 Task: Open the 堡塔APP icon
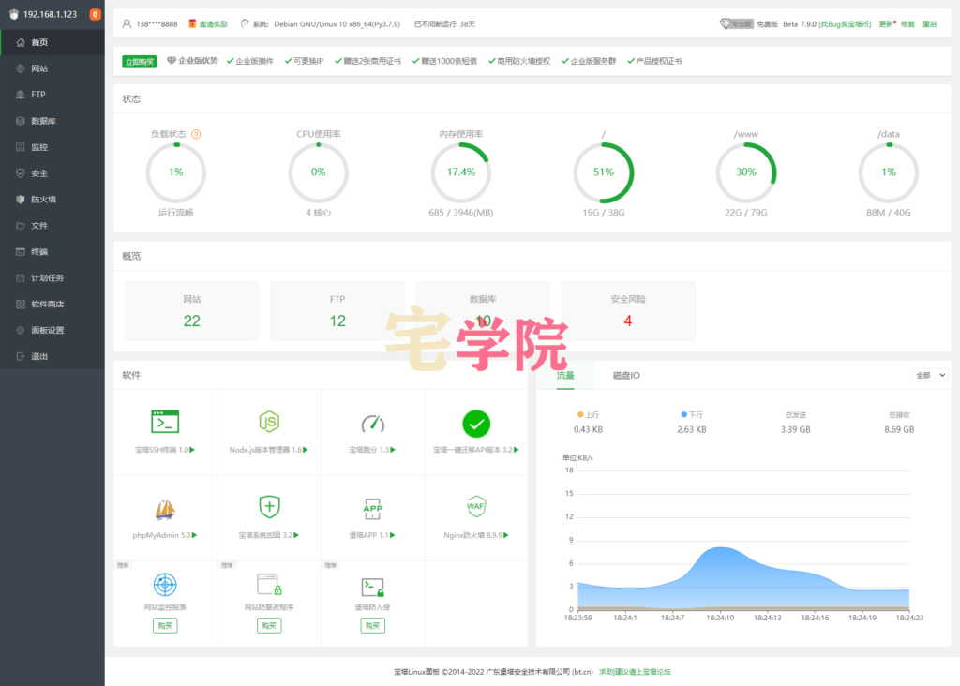tap(372, 509)
